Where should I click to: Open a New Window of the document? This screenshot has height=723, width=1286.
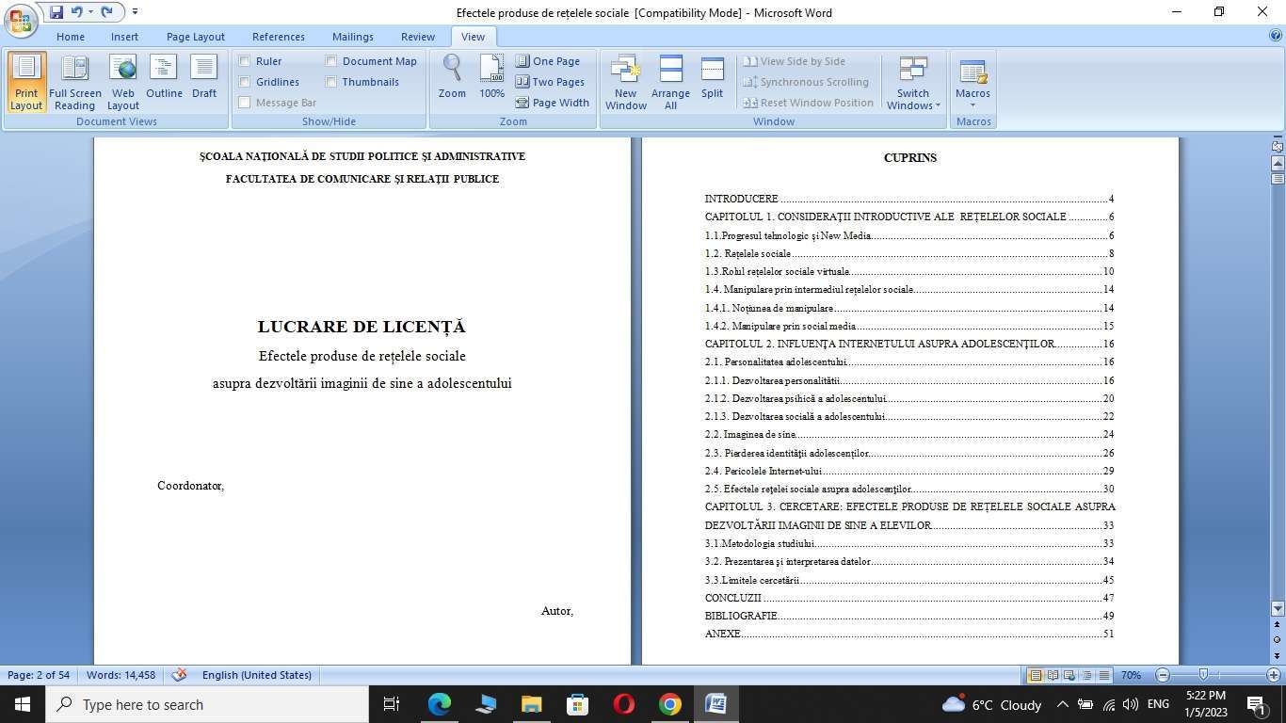tap(625, 82)
